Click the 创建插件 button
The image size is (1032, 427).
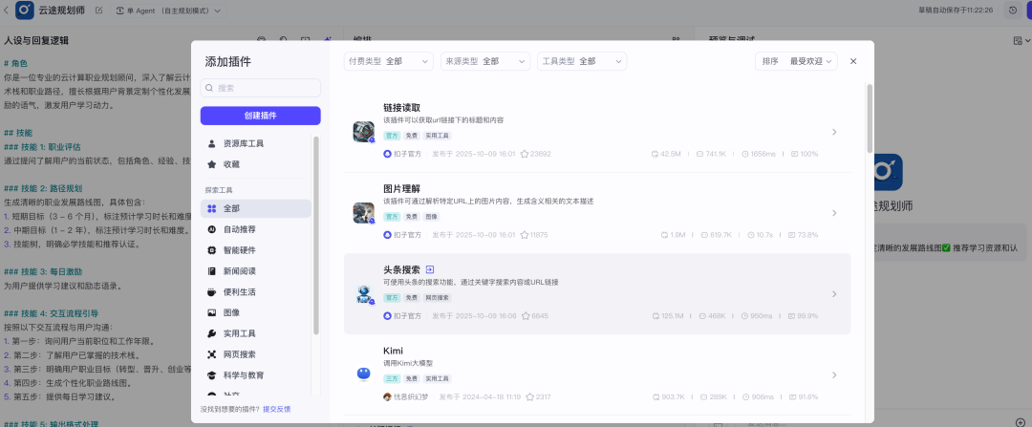click(x=261, y=116)
